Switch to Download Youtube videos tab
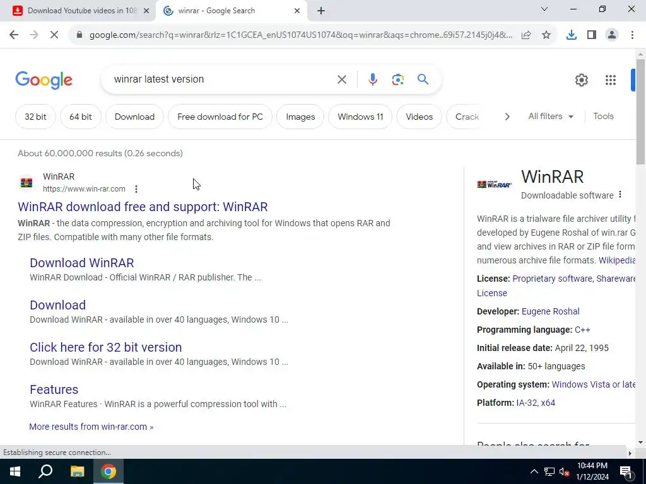The image size is (646, 484). 76,11
